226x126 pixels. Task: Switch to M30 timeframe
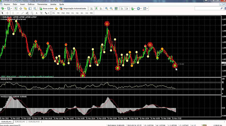tap(68, 13)
